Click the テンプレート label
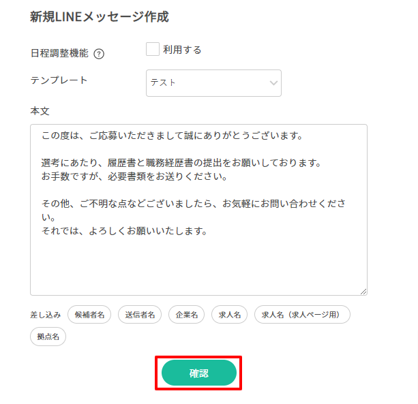Image resolution: width=418 pixels, height=404 pixels. point(59,80)
